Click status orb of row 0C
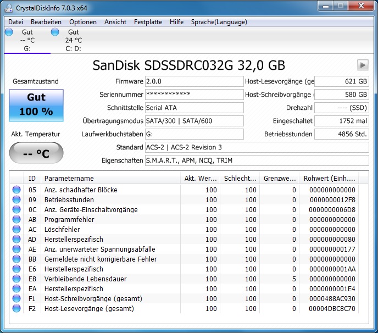This screenshot has height=333, width=378. (16, 209)
